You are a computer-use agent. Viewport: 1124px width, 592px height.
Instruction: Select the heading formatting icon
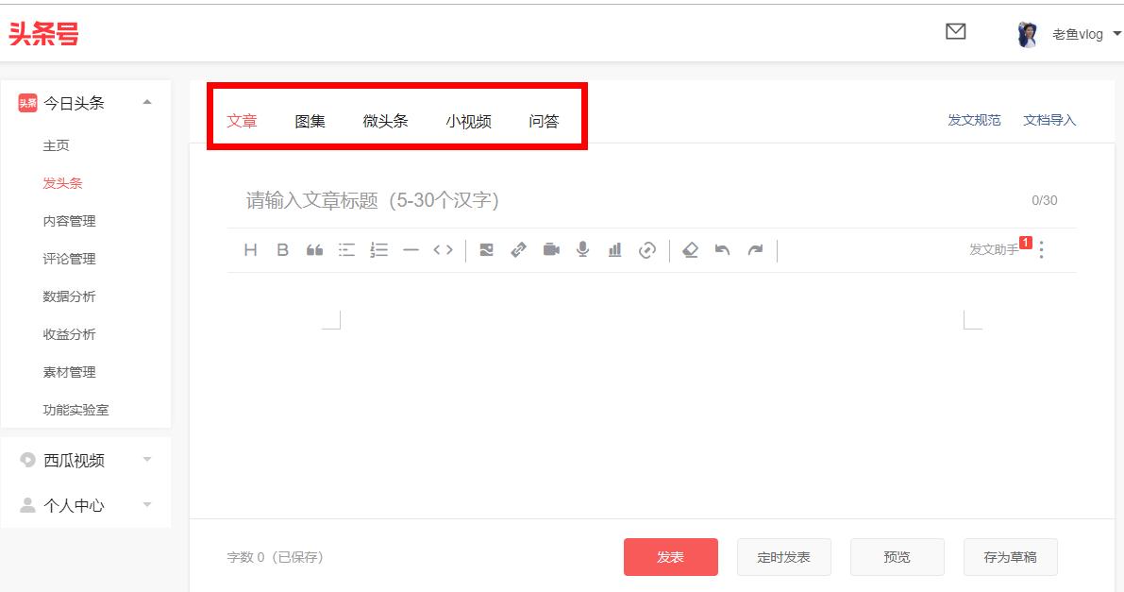(x=249, y=249)
